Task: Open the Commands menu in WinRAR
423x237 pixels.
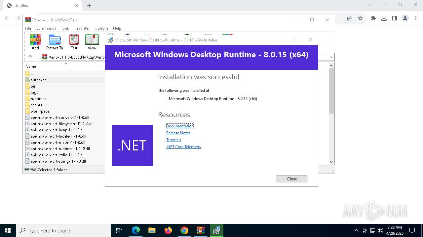Action: 46,28
